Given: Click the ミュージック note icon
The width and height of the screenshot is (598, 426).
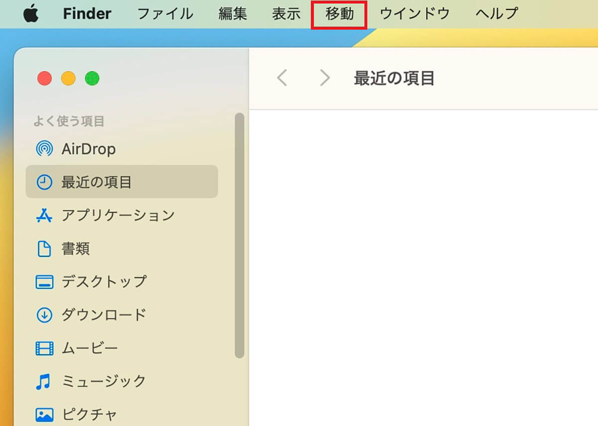Looking at the screenshot, I should (x=43, y=381).
